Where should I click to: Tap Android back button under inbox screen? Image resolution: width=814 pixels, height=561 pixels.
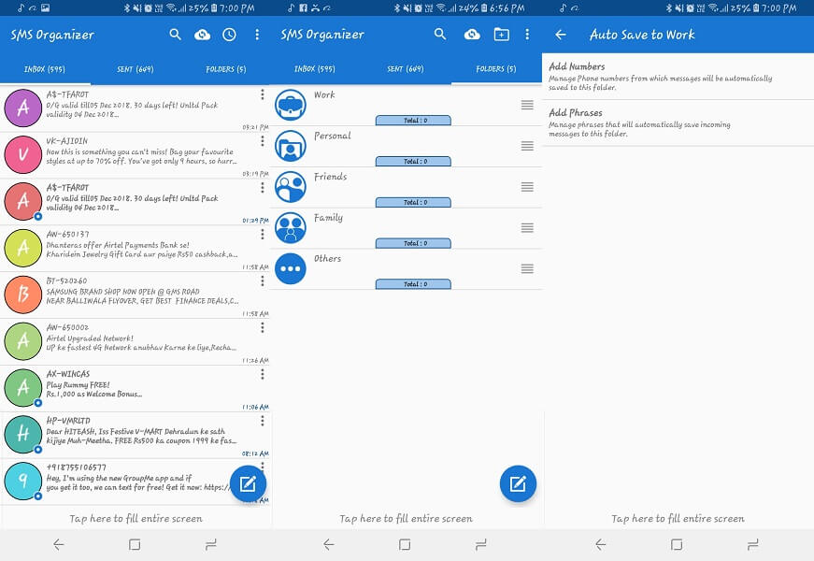pos(59,544)
